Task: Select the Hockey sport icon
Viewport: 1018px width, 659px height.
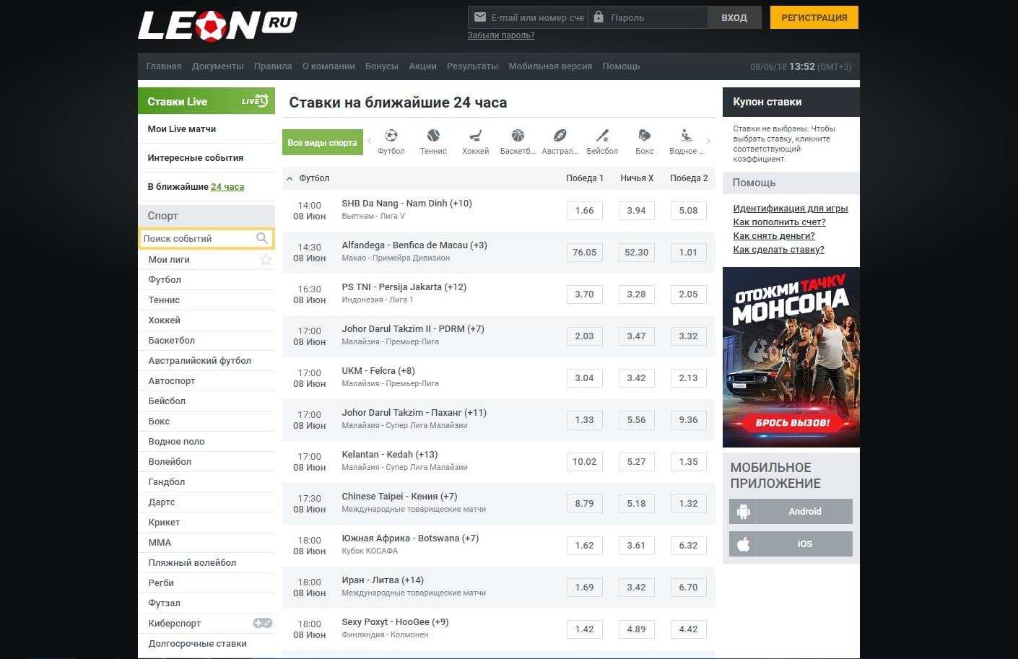Action: (475, 136)
